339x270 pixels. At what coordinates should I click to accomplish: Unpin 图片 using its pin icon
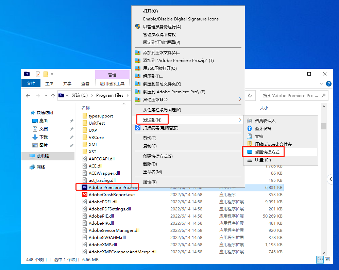[x=71, y=145]
